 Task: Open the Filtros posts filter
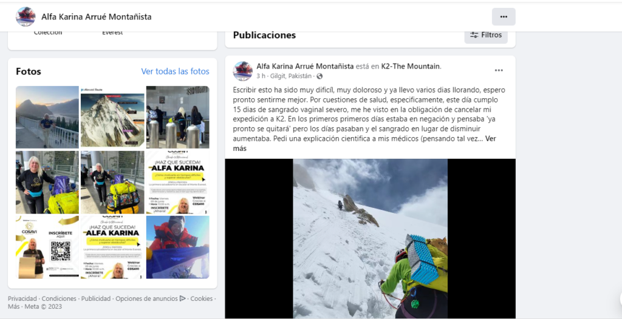pos(486,35)
